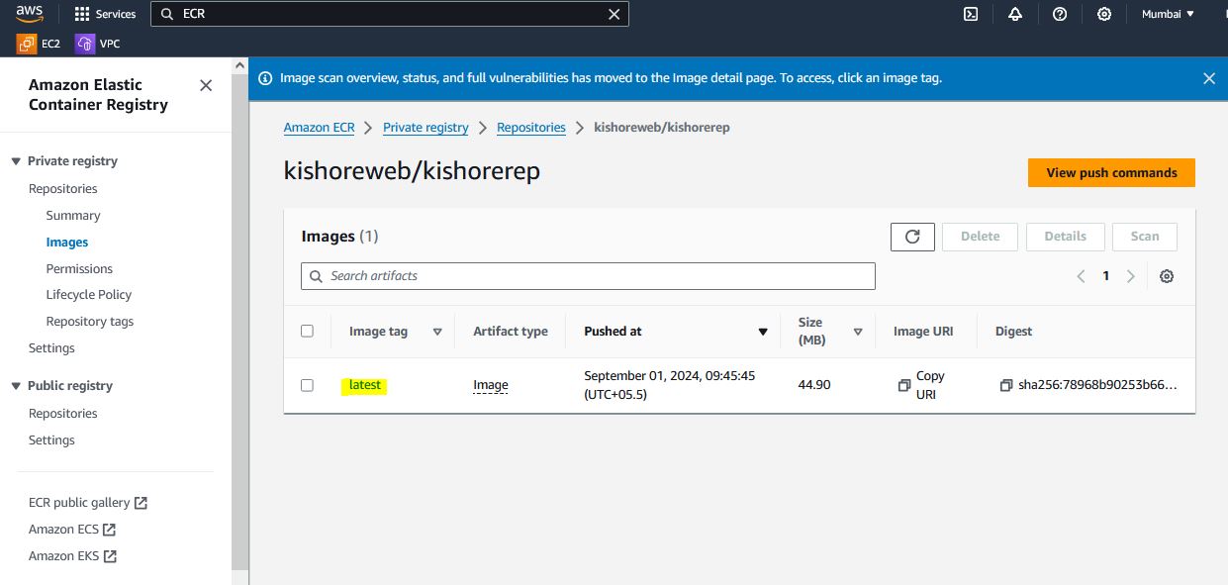Clear the ECR search text
The image size is (1228, 585).
[x=614, y=14]
